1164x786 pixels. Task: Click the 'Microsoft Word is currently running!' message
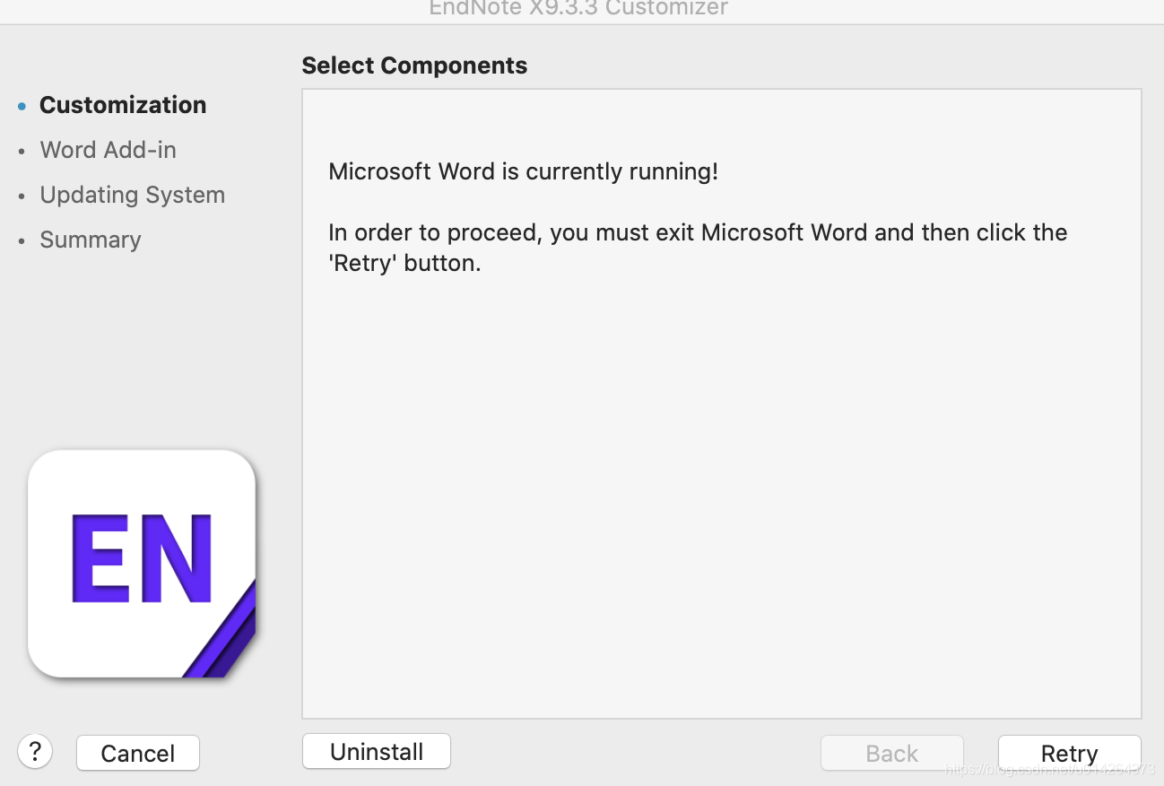click(x=523, y=171)
